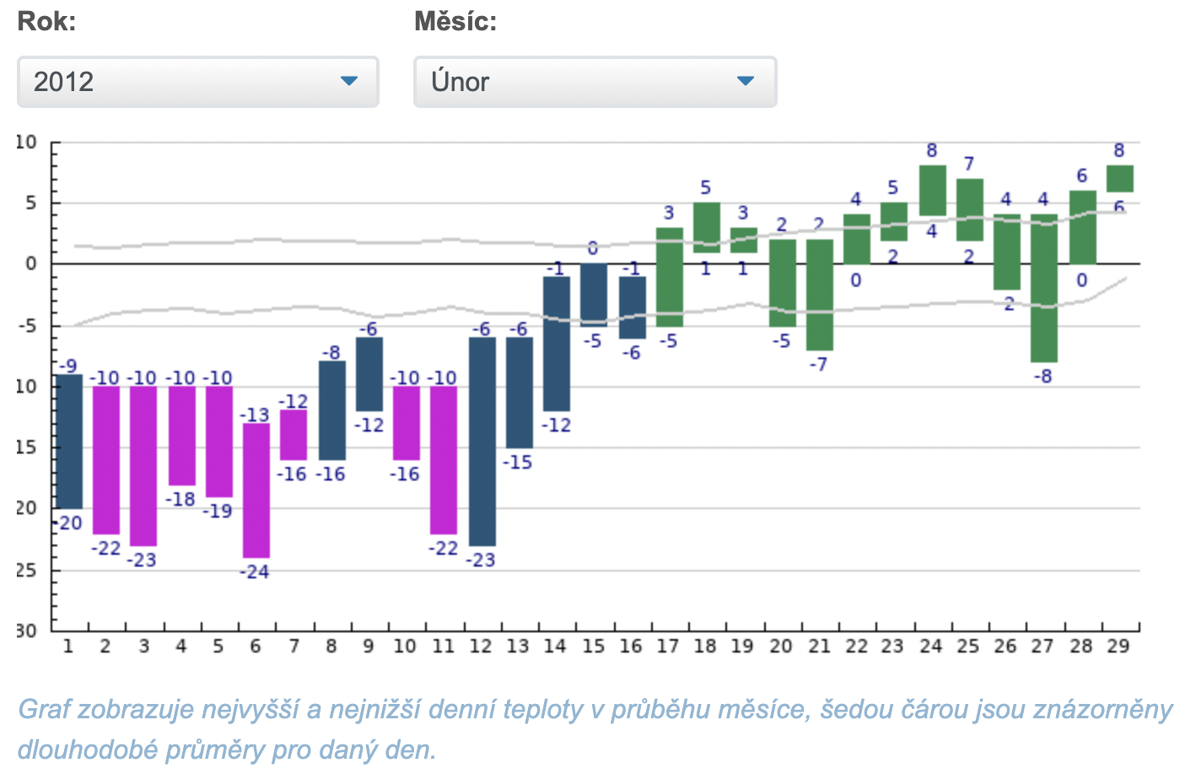
Task: Click the magenta bar for day 11
Action: (x=444, y=459)
